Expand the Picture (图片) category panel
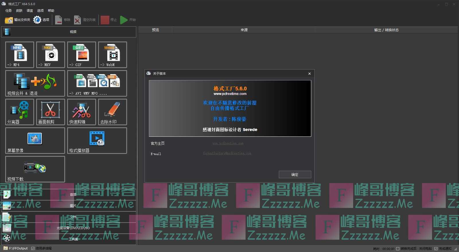Viewport: 459px width, 252px height. point(73,206)
